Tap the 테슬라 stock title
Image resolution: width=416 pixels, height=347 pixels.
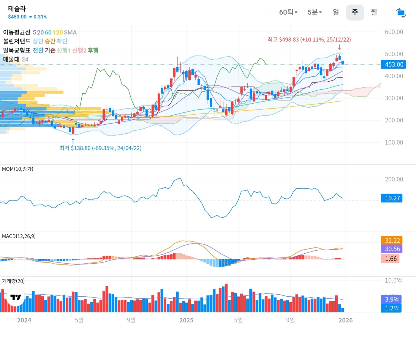[x=17, y=9]
